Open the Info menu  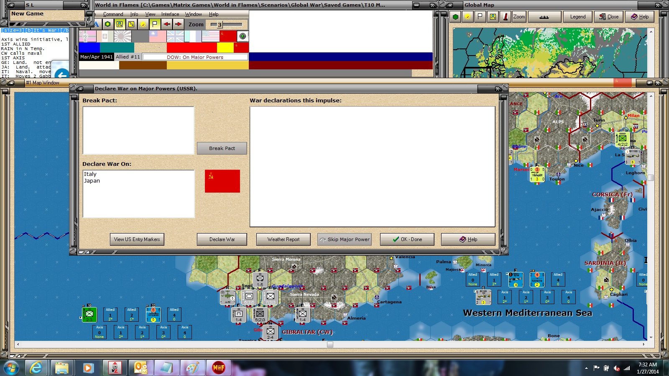(134, 14)
